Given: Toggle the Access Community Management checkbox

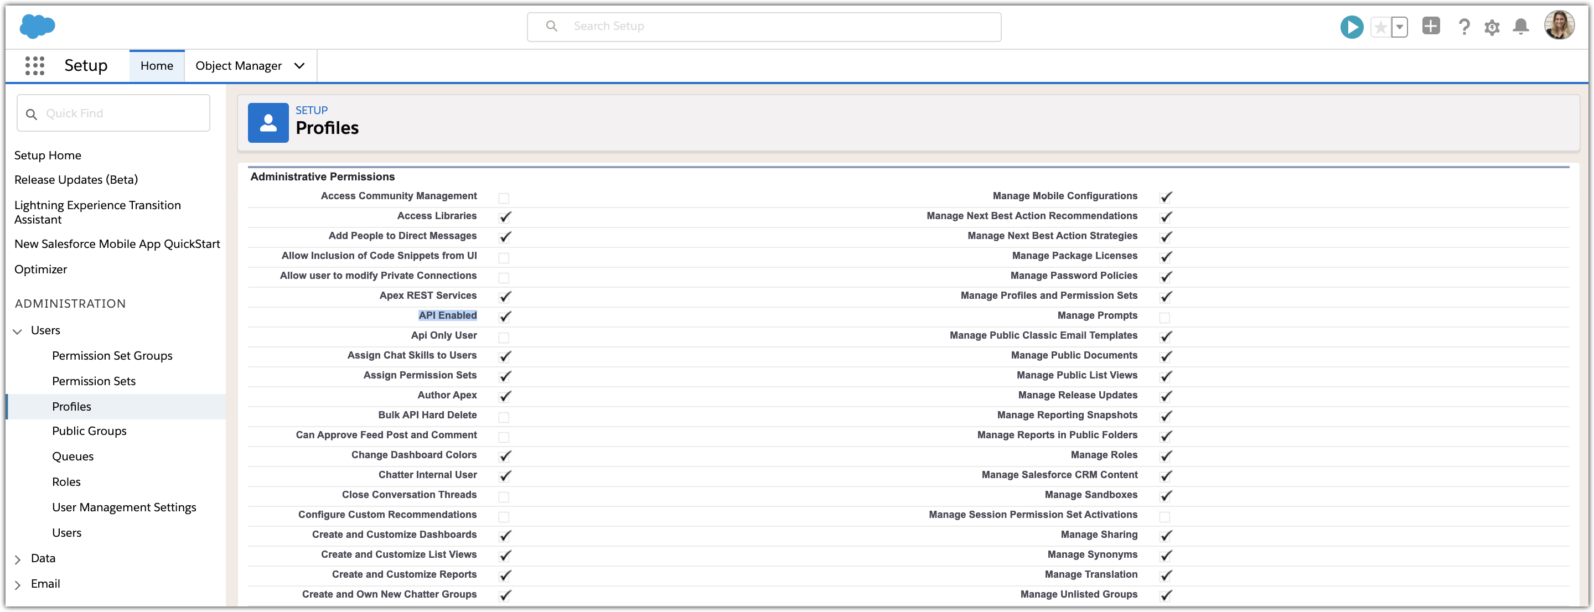Looking at the screenshot, I should [x=504, y=198].
